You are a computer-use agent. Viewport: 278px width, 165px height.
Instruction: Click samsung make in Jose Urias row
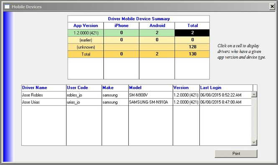(x=115, y=102)
